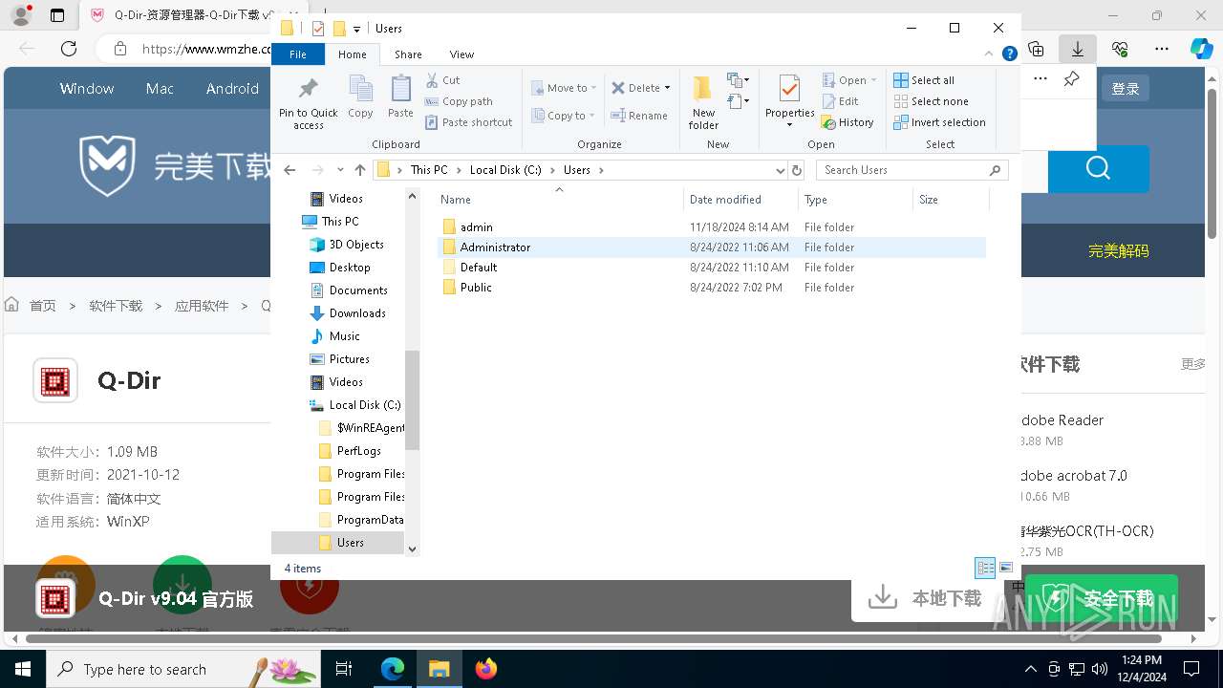1223x688 pixels.
Task: Switch to Details view layout icon
Action: pos(985,568)
